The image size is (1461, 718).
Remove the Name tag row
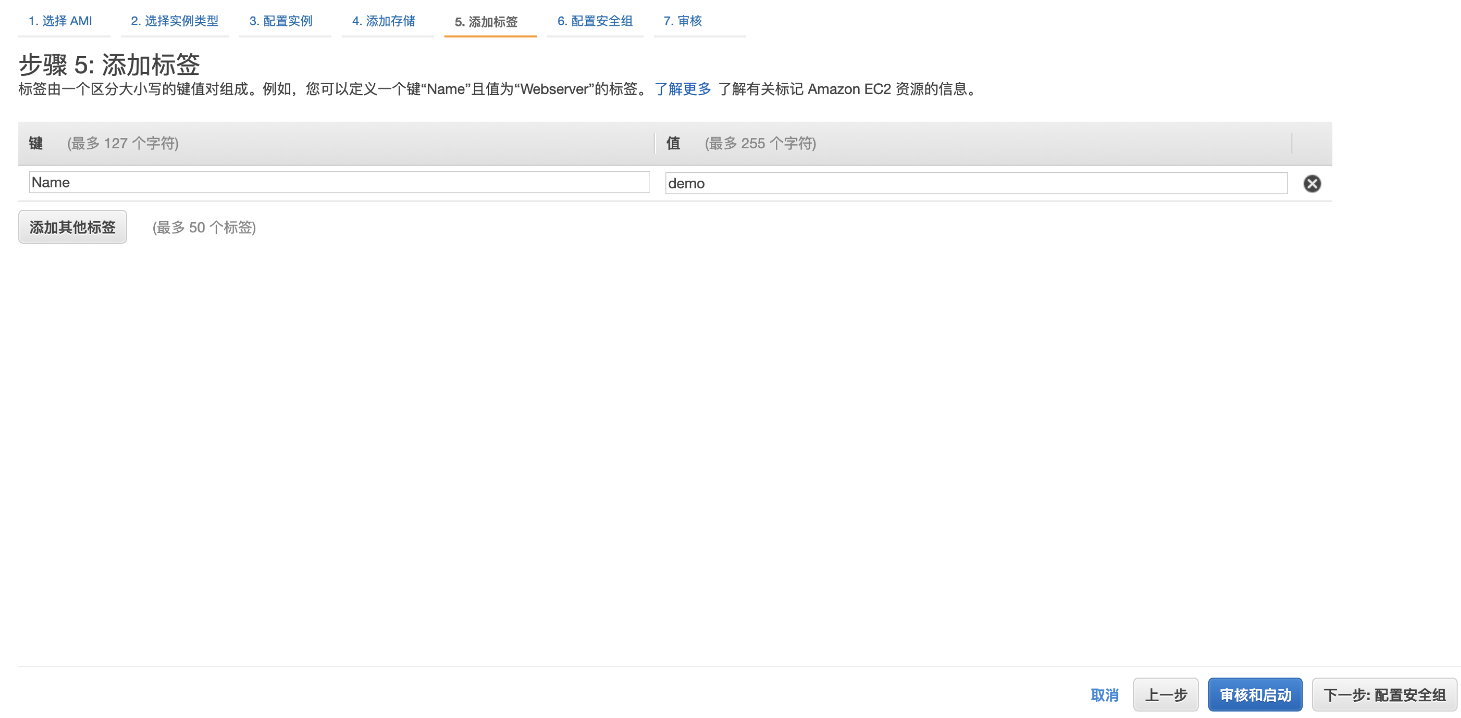(1311, 184)
